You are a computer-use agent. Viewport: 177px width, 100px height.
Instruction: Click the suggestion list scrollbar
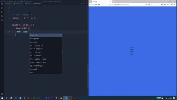click(62, 53)
